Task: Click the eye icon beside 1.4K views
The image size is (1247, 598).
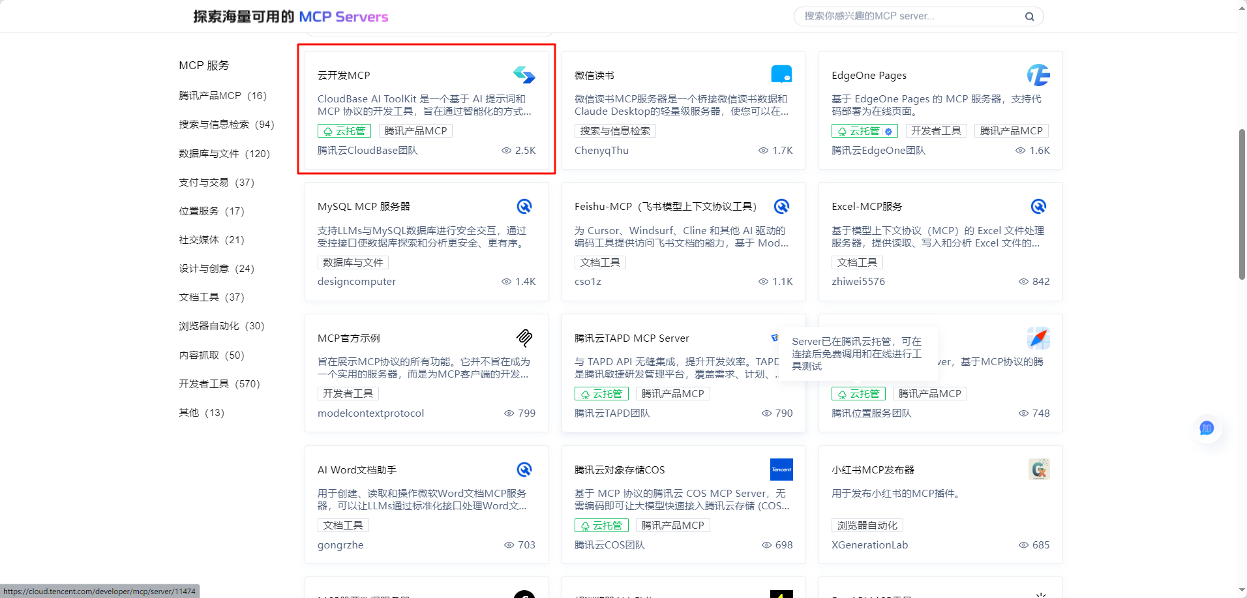Action: (x=506, y=282)
